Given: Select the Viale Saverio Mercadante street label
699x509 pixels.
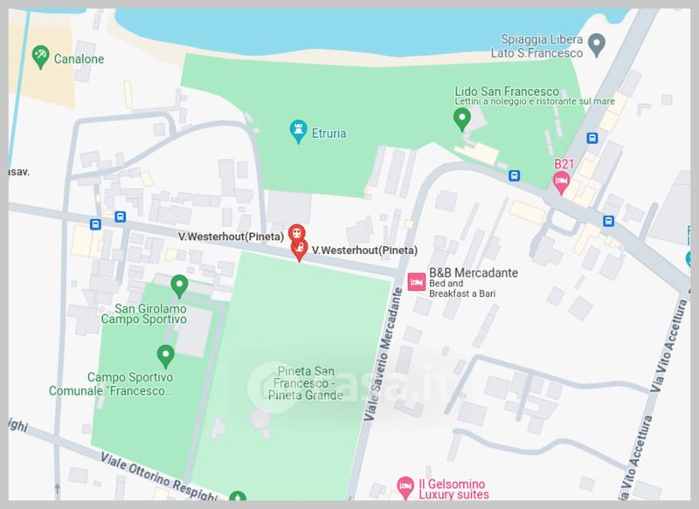Looking at the screenshot, I should coord(384,354).
